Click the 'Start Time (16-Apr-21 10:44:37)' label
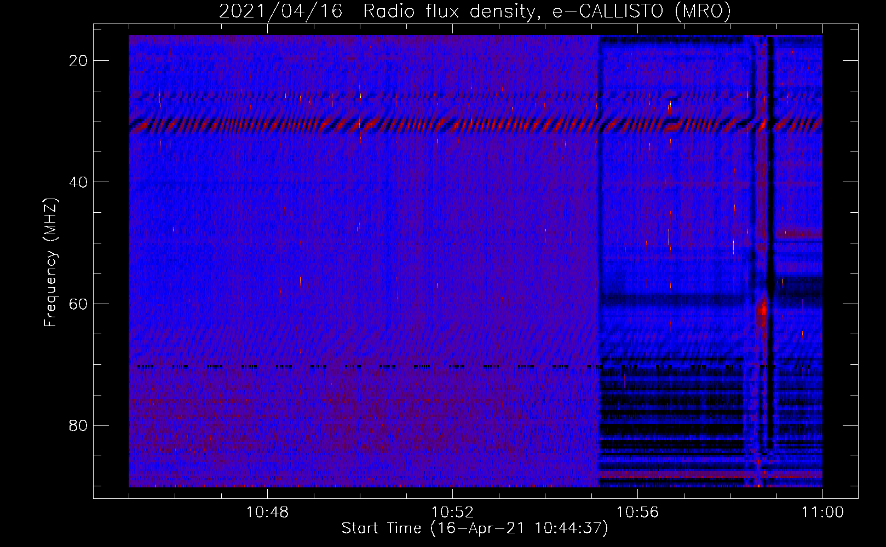This screenshot has height=547, width=886. (475, 528)
